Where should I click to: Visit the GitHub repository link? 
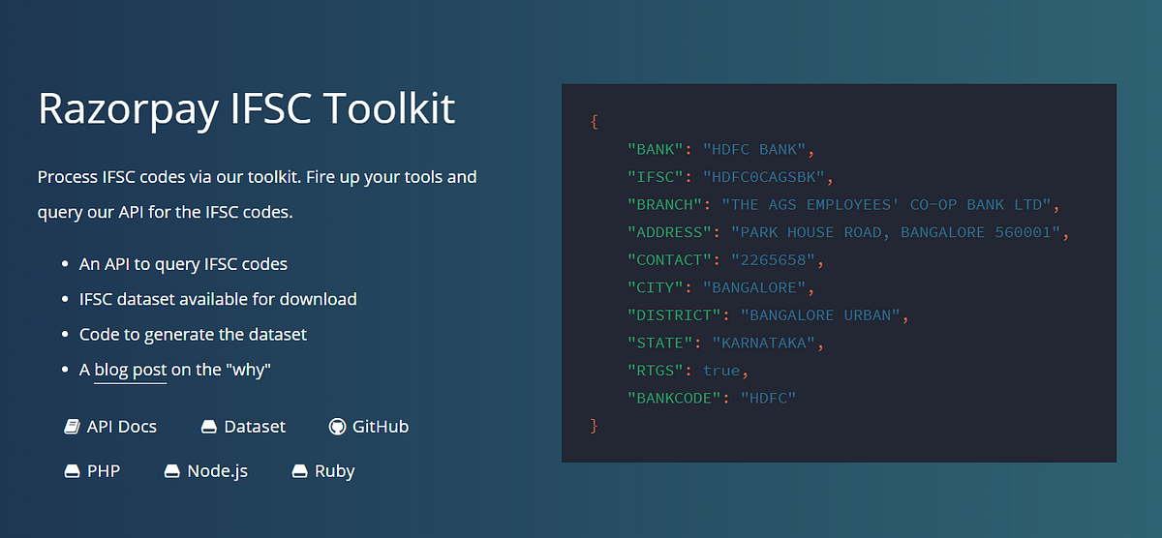click(369, 427)
